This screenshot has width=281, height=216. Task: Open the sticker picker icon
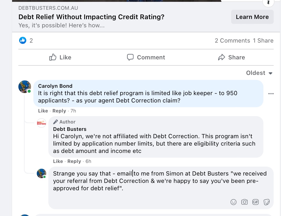click(267, 202)
